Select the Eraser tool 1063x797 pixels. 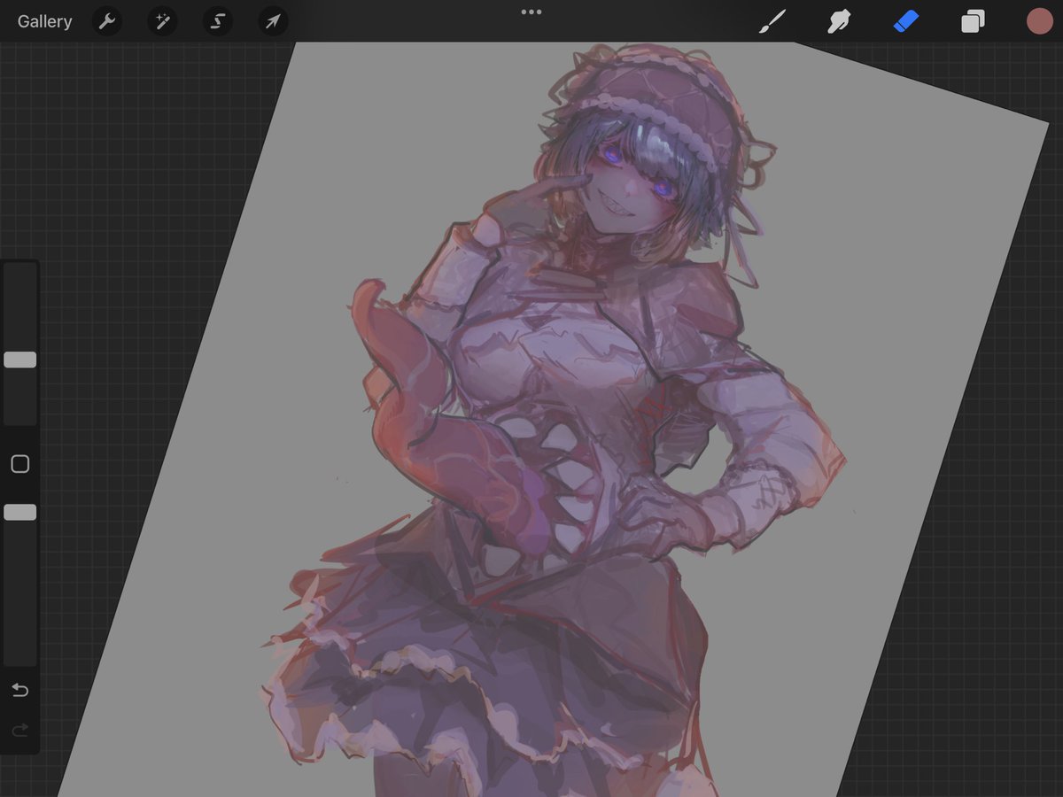(x=906, y=21)
